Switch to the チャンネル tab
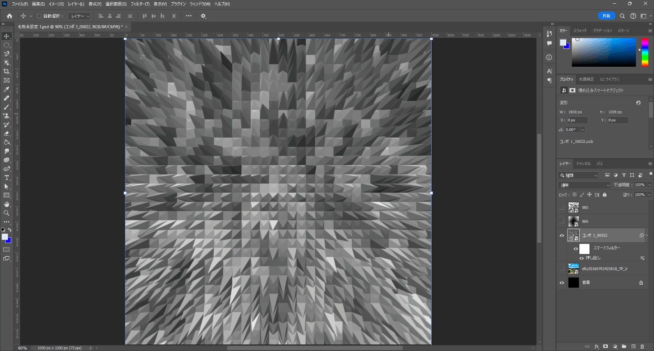Screen dimensions: 654x351 (x=583, y=164)
